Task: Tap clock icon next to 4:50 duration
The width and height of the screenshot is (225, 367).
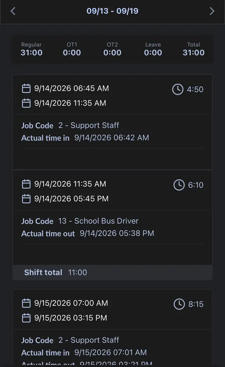Action: click(x=178, y=89)
